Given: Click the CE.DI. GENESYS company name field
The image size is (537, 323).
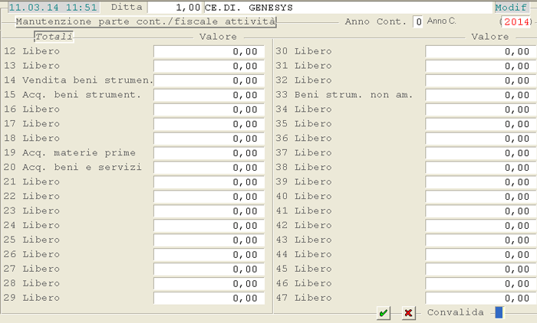Looking at the screenshot, I should 345,7.
